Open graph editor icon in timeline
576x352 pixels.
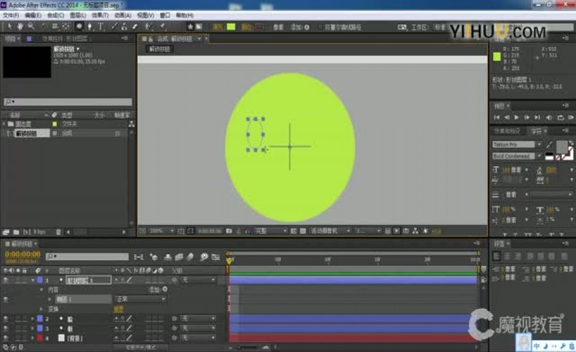coord(216,257)
